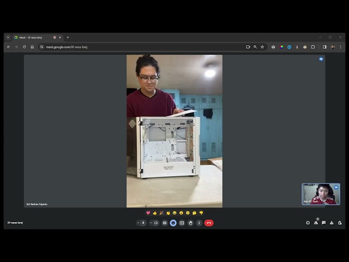The image size is (349, 262).
Task: Toggle closed captions
Action: [165, 223]
